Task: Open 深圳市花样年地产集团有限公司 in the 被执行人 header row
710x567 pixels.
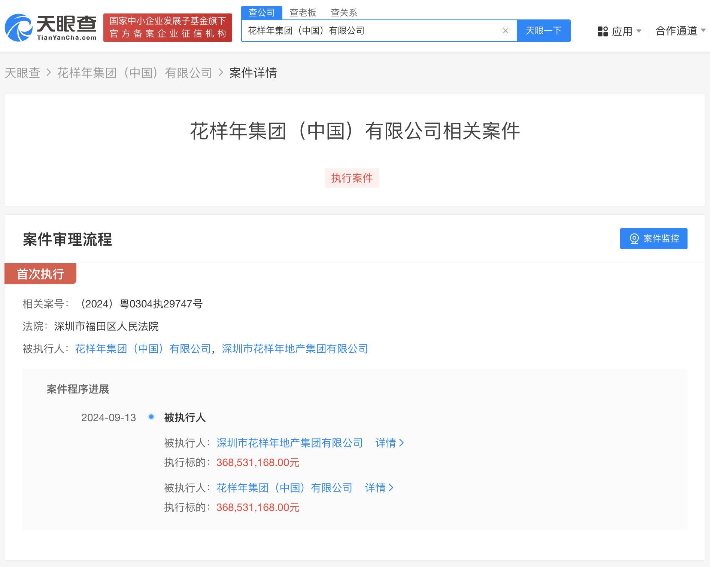Action: click(295, 349)
